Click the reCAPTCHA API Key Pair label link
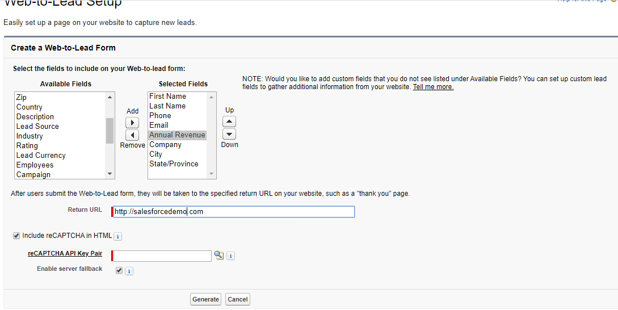This screenshot has width=618, height=310. click(x=65, y=253)
